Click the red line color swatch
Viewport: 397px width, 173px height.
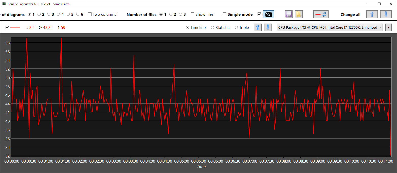(15, 27)
